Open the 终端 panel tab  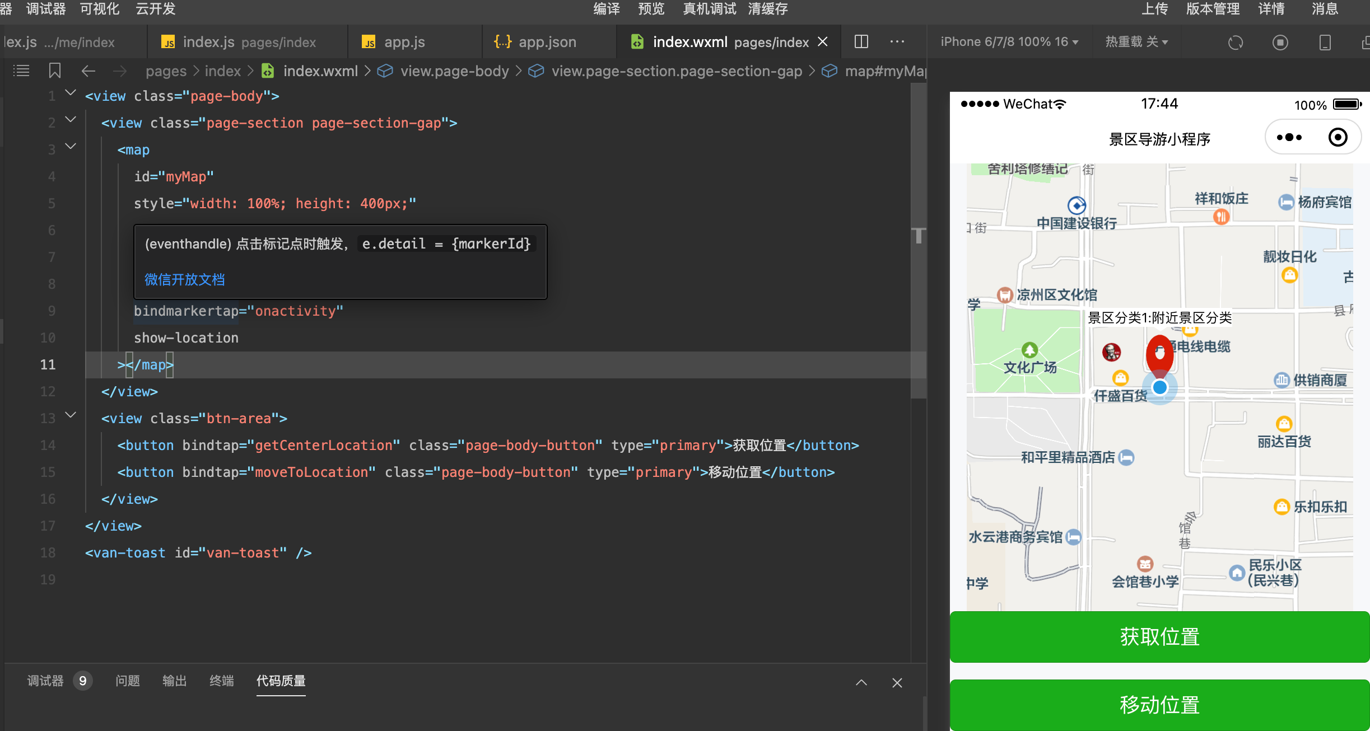(221, 681)
